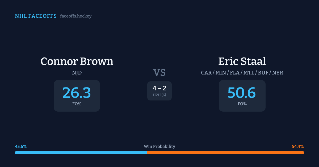Click Connor Brown's 26.3 faceoff percentage card

coord(77,96)
